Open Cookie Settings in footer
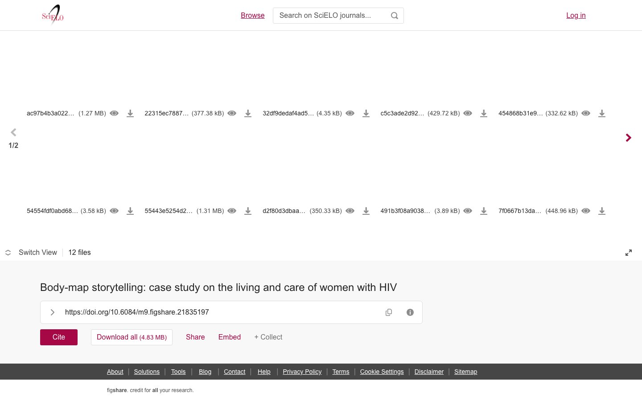The image size is (642, 401). point(382,372)
